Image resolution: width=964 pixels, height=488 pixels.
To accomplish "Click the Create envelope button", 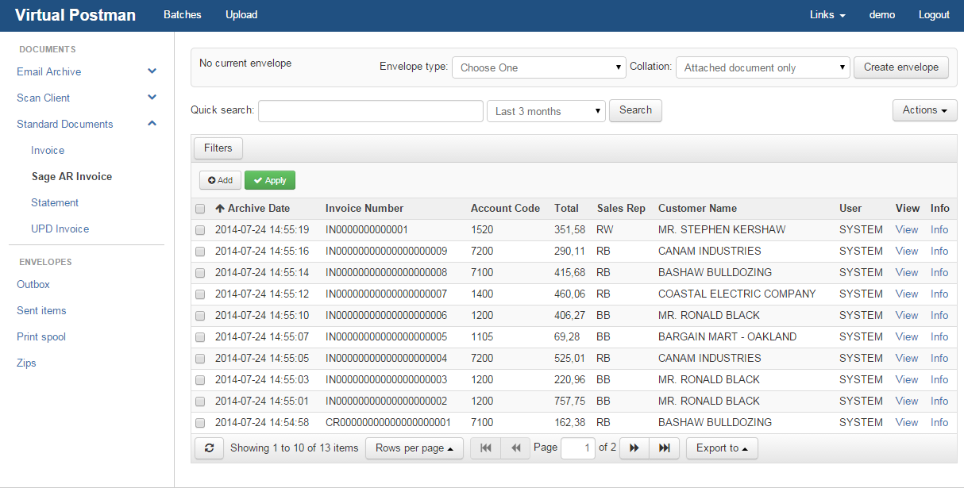I will [x=900, y=67].
